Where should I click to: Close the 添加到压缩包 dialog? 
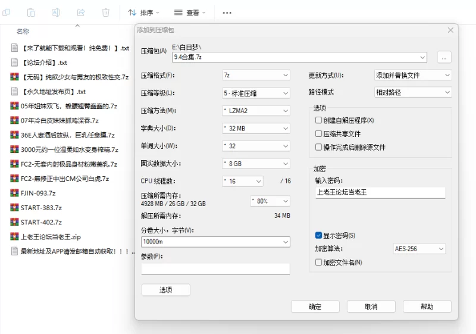(450, 30)
